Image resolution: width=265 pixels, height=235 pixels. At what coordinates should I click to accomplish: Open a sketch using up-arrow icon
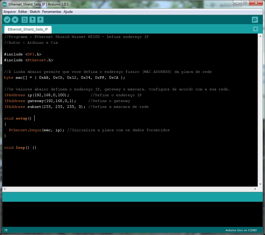pos(32,20)
